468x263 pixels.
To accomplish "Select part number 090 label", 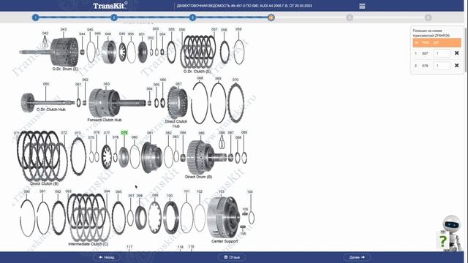I will pos(26,191).
